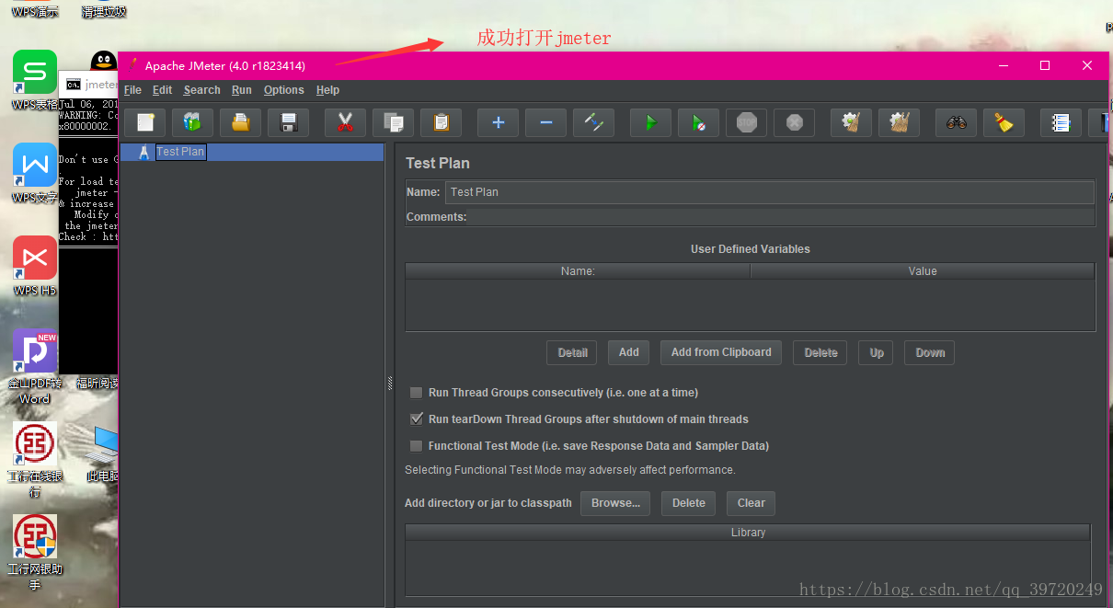Viewport: 1113px width, 608px height.
Task: Click the Delete variable button
Action: pos(820,352)
